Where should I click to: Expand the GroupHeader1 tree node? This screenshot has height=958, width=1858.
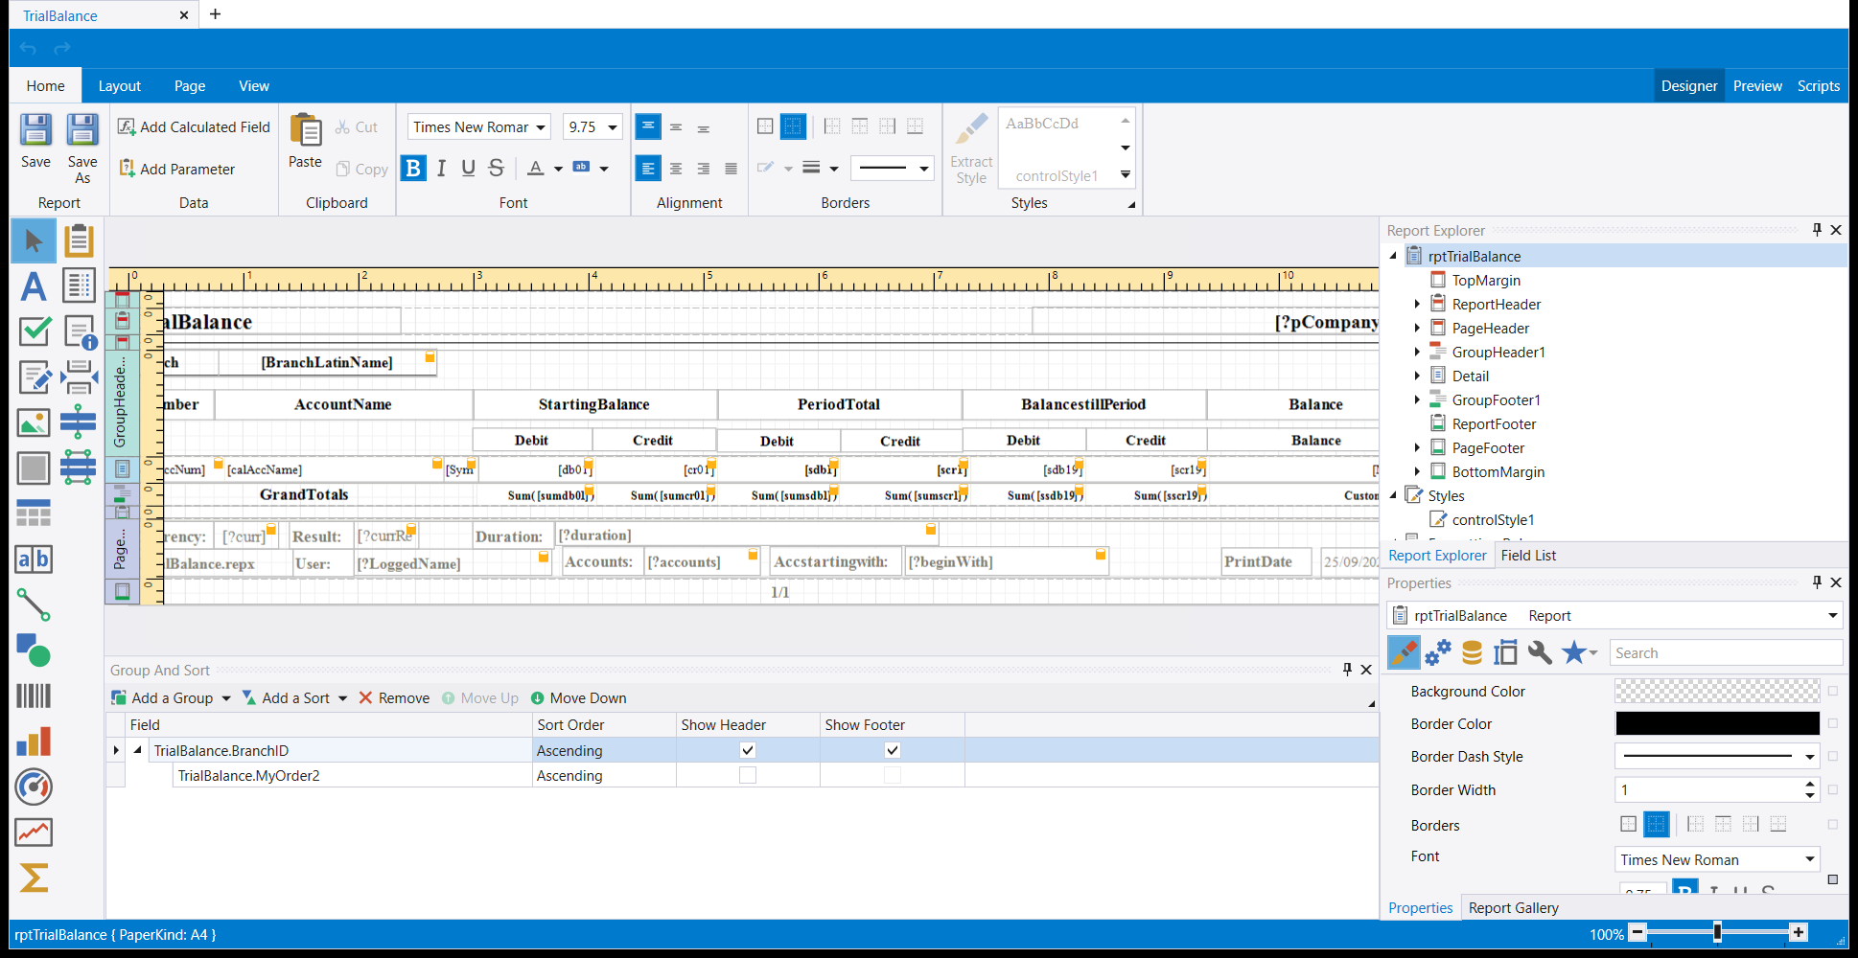point(1417,352)
